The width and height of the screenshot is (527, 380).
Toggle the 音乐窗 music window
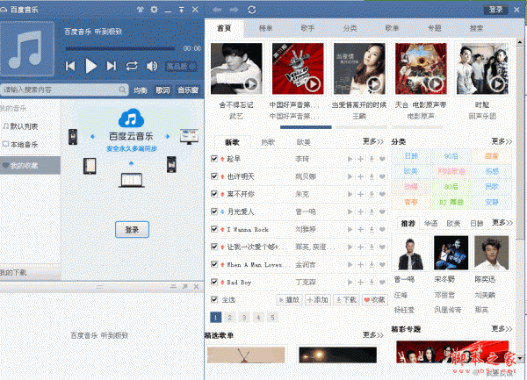[x=188, y=90]
